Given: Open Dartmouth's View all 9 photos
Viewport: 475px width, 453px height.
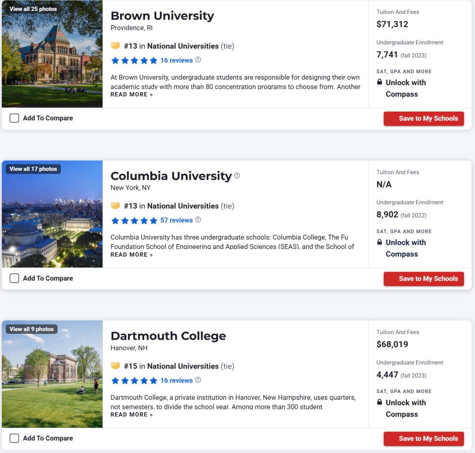Looking at the screenshot, I should 32,329.
